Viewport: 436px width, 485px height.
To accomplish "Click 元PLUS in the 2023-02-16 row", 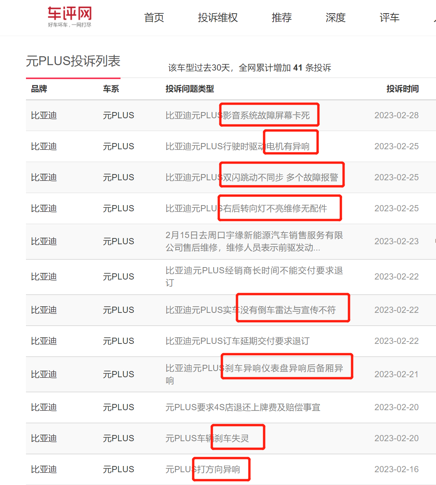I will point(119,469).
